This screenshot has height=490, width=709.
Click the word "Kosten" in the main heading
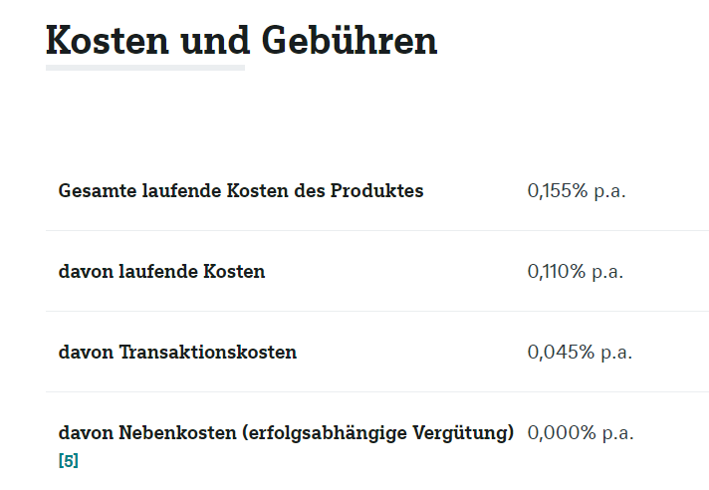coord(106,41)
